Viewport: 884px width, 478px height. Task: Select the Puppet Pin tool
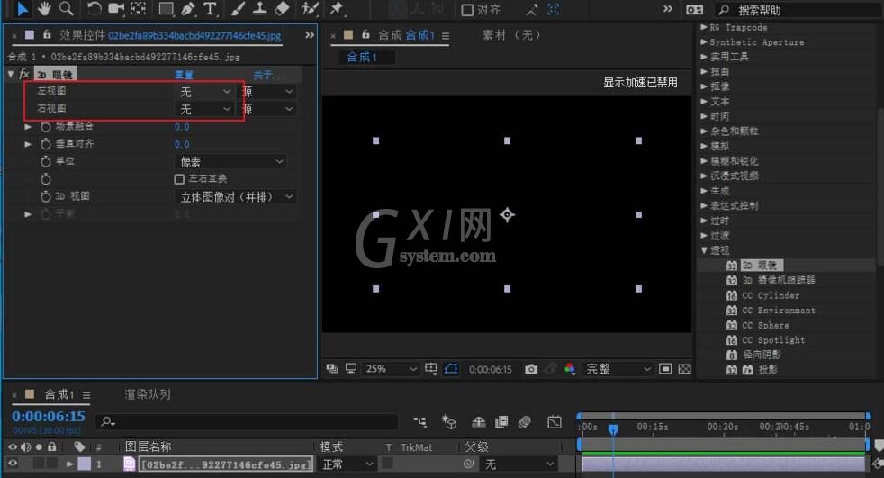click(x=337, y=8)
